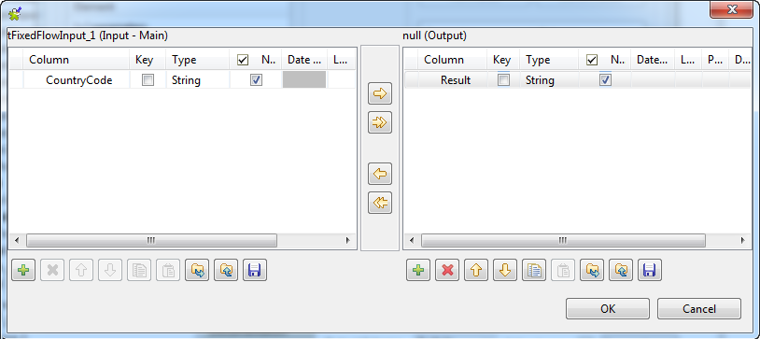Export input schema with the folder icon

point(226,270)
